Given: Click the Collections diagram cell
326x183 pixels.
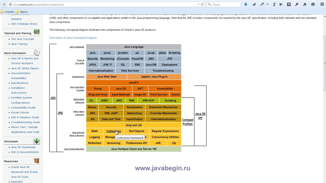Looking at the screenshot, I should [x=114, y=131].
